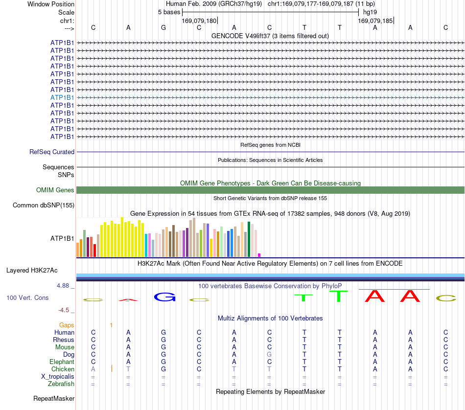This screenshot has width=465, height=410.
Task: Click the Sequences track label
Action: pyautogui.click(x=58, y=167)
